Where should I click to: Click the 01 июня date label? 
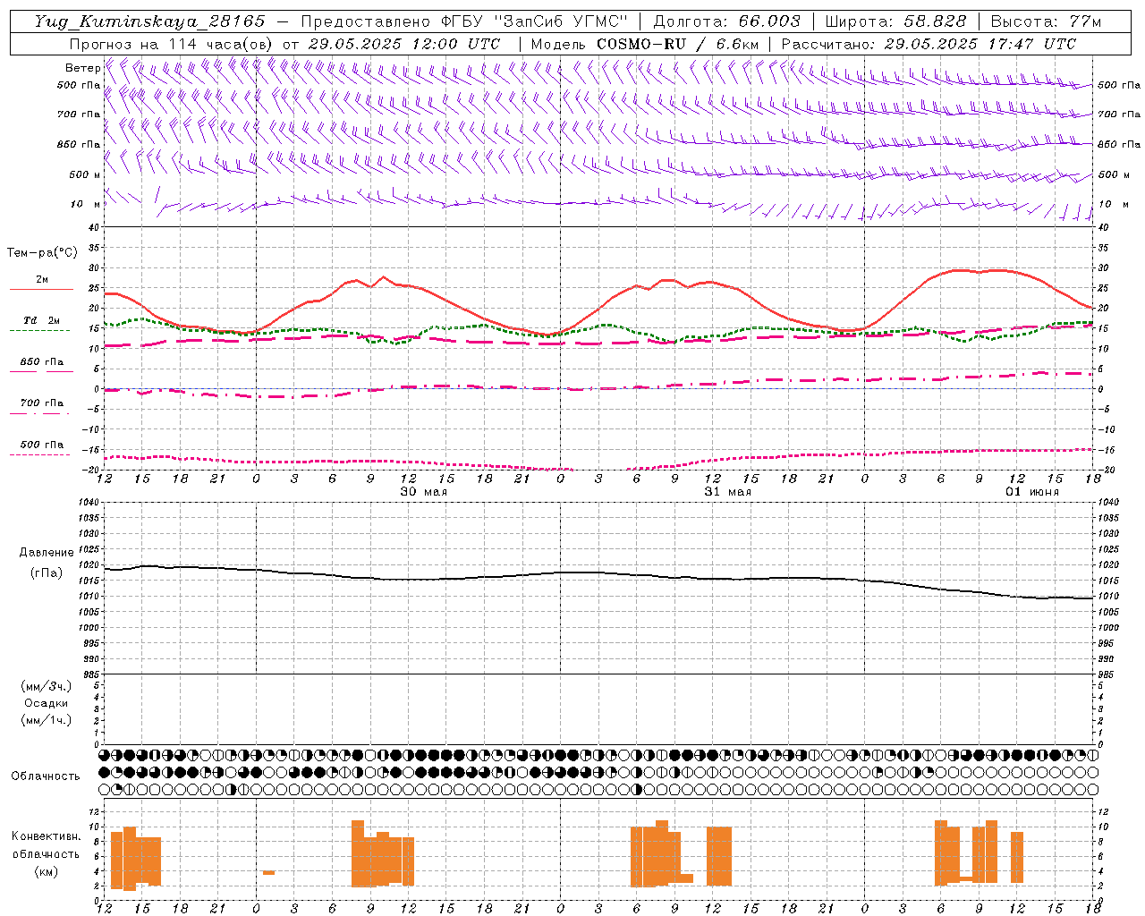(1031, 492)
